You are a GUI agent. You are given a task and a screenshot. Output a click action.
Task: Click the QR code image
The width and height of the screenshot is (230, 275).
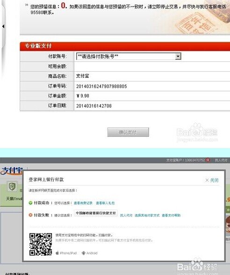pyautogui.click(x=41, y=244)
